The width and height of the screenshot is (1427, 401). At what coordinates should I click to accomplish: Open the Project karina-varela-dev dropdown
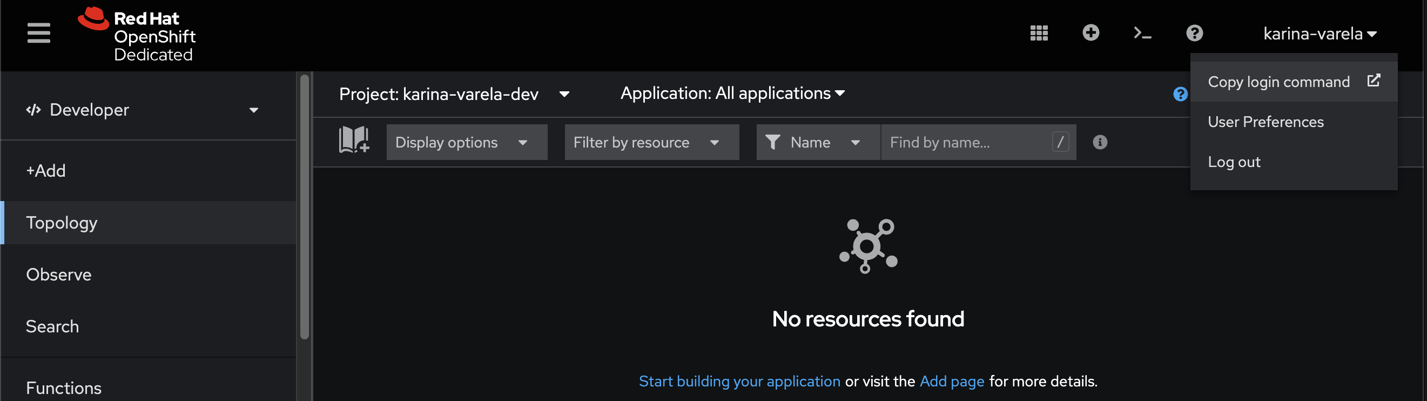click(x=454, y=93)
